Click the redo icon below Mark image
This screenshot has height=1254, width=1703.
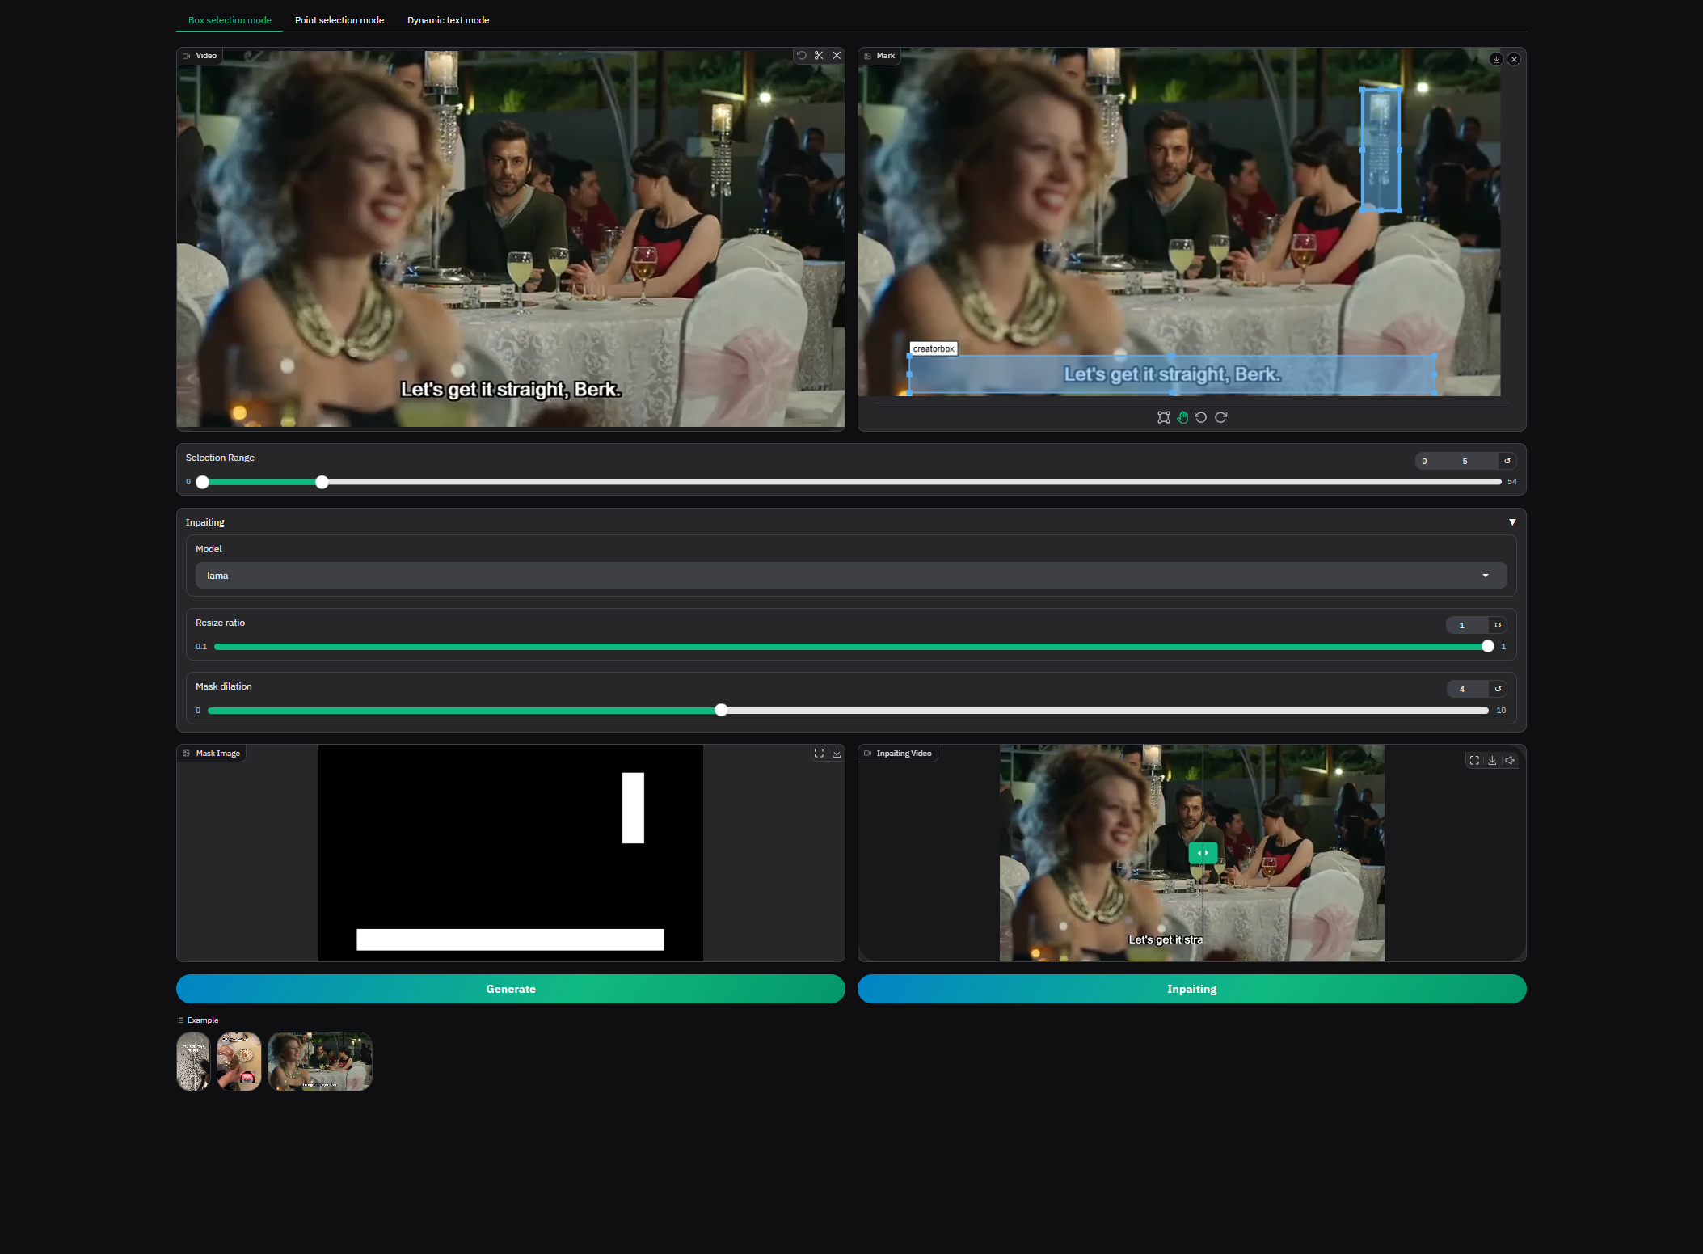[1221, 417]
